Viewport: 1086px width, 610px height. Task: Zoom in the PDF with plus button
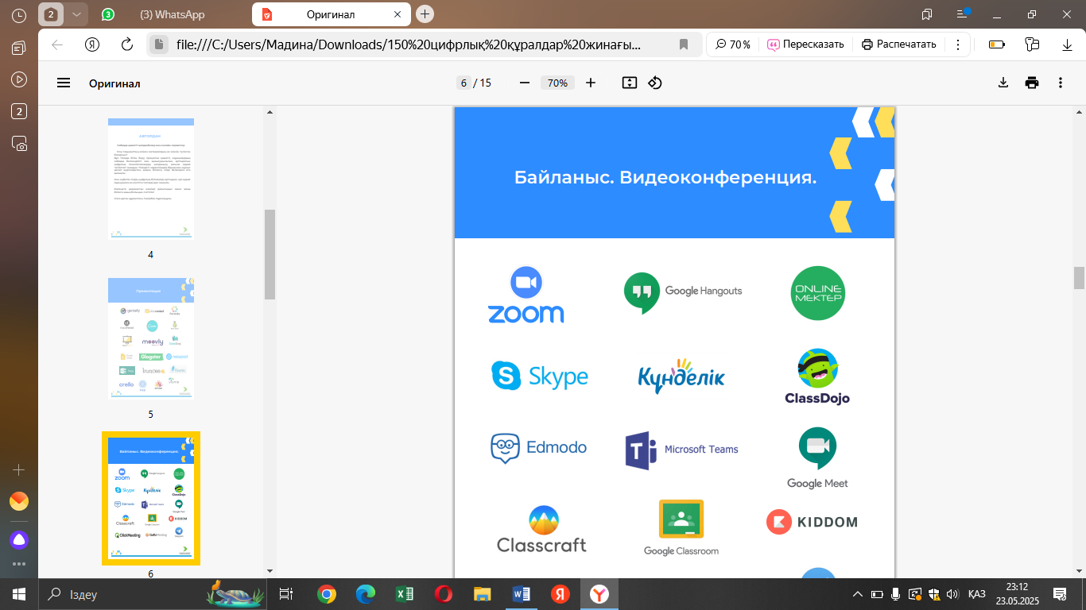tap(590, 83)
